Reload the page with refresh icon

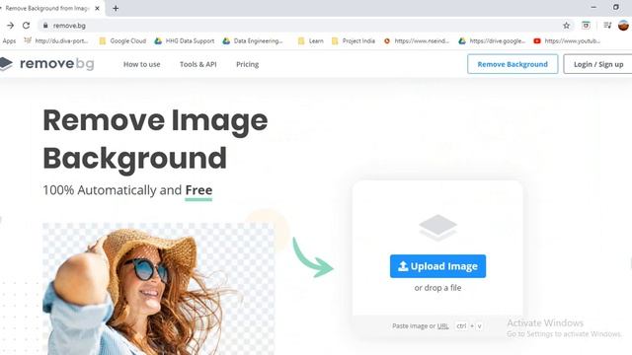[x=27, y=26]
